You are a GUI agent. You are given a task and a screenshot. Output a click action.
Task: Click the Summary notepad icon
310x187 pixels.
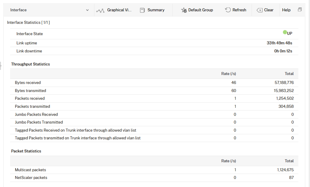coord(142,10)
